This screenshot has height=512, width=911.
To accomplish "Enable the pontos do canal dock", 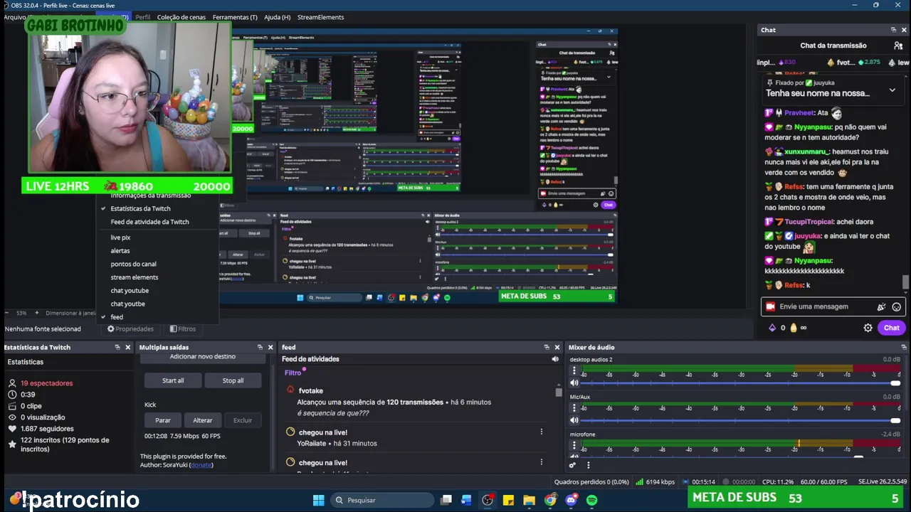I will [133, 264].
